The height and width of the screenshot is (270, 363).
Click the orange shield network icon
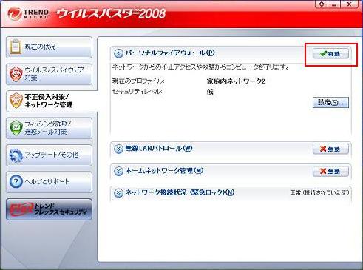[x=16, y=101]
